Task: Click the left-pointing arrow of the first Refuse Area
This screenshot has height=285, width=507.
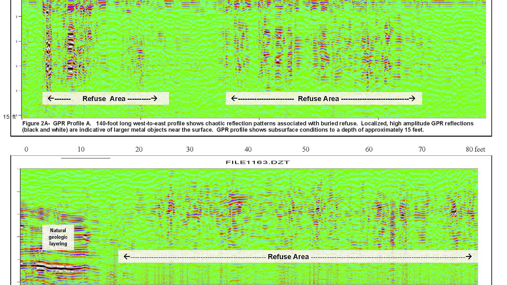Action: tap(50, 98)
